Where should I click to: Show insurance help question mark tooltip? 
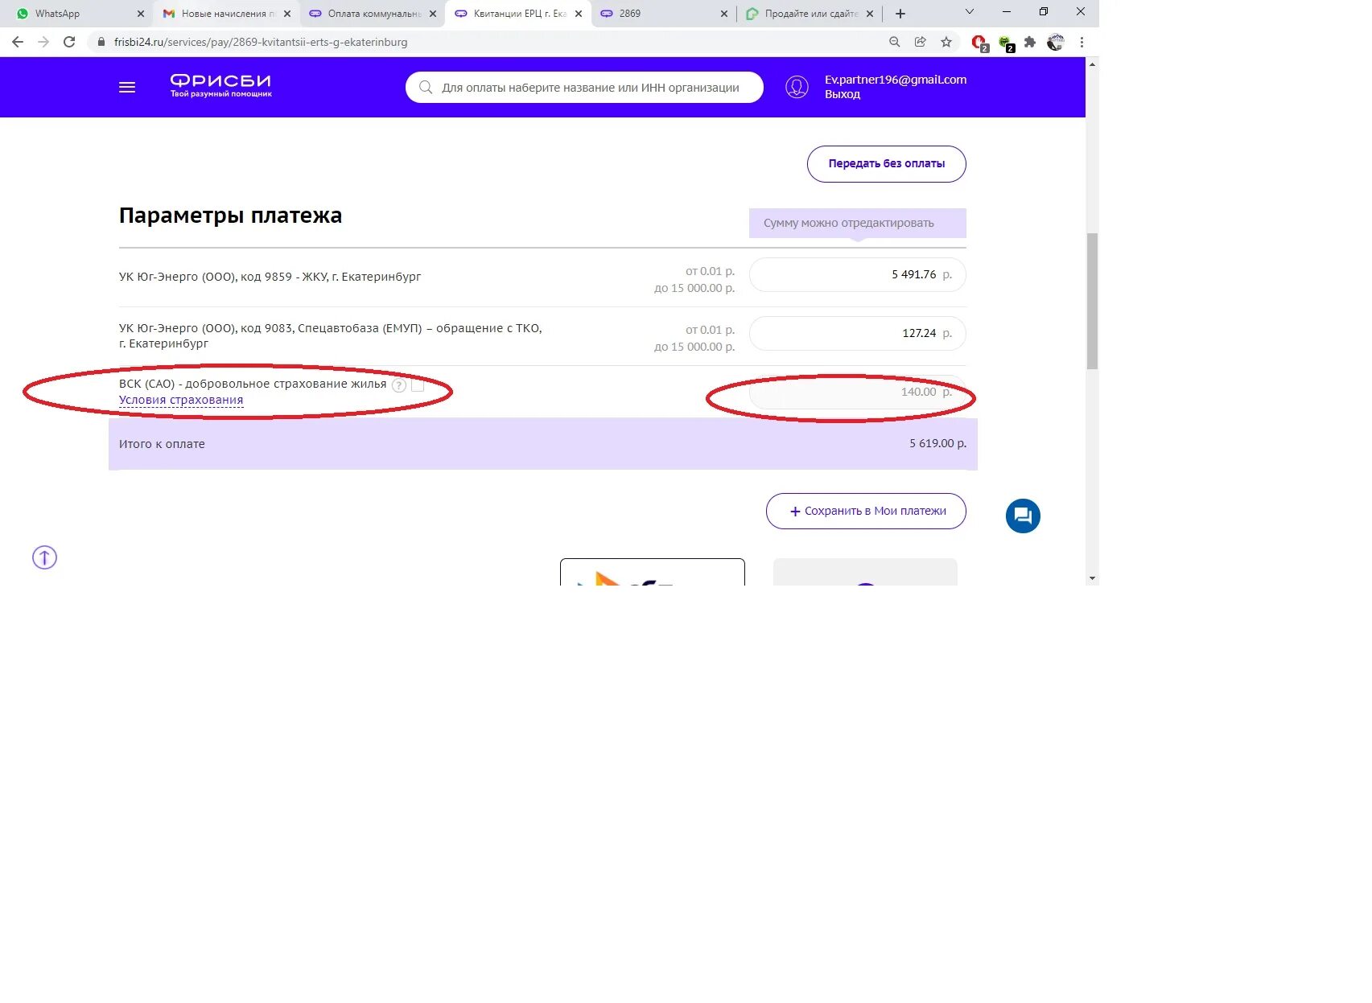tap(399, 385)
